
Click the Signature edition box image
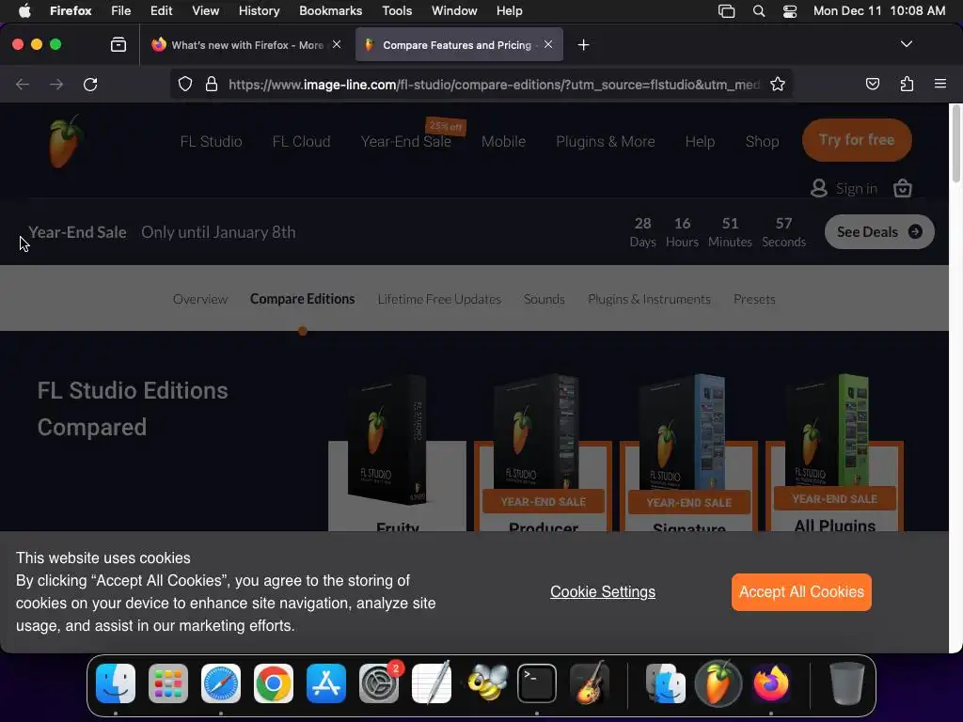[x=682, y=432]
